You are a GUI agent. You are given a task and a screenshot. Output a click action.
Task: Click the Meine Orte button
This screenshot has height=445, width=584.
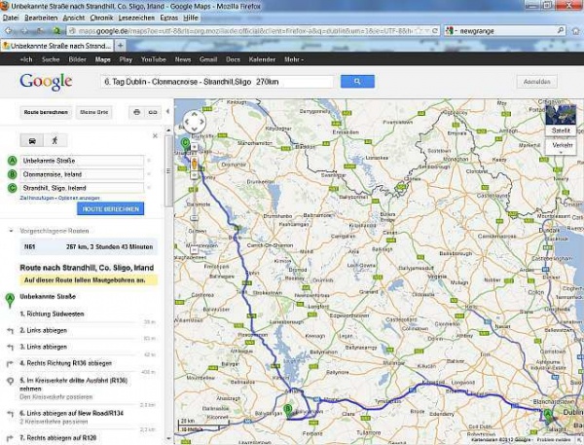[93, 112]
